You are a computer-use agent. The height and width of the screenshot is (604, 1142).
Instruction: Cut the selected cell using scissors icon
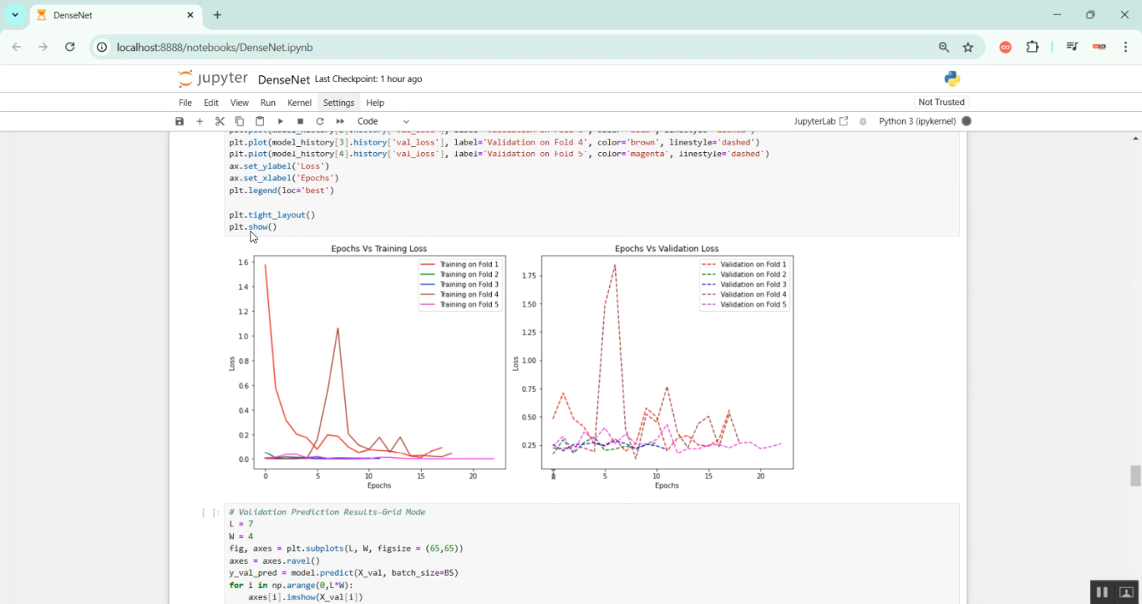pyautogui.click(x=219, y=122)
